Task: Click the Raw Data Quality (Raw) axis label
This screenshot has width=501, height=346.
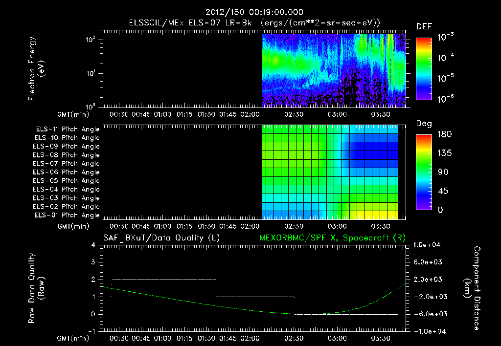Action: click(36, 288)
